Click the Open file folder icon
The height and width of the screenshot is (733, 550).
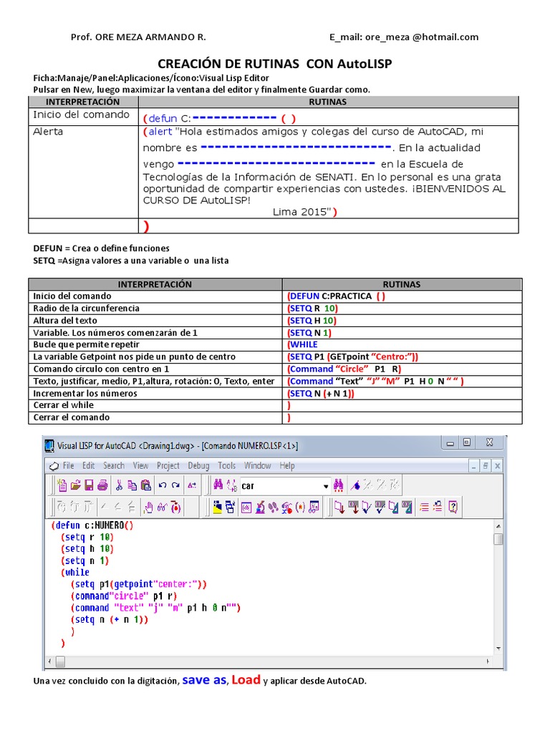[74, 485]
